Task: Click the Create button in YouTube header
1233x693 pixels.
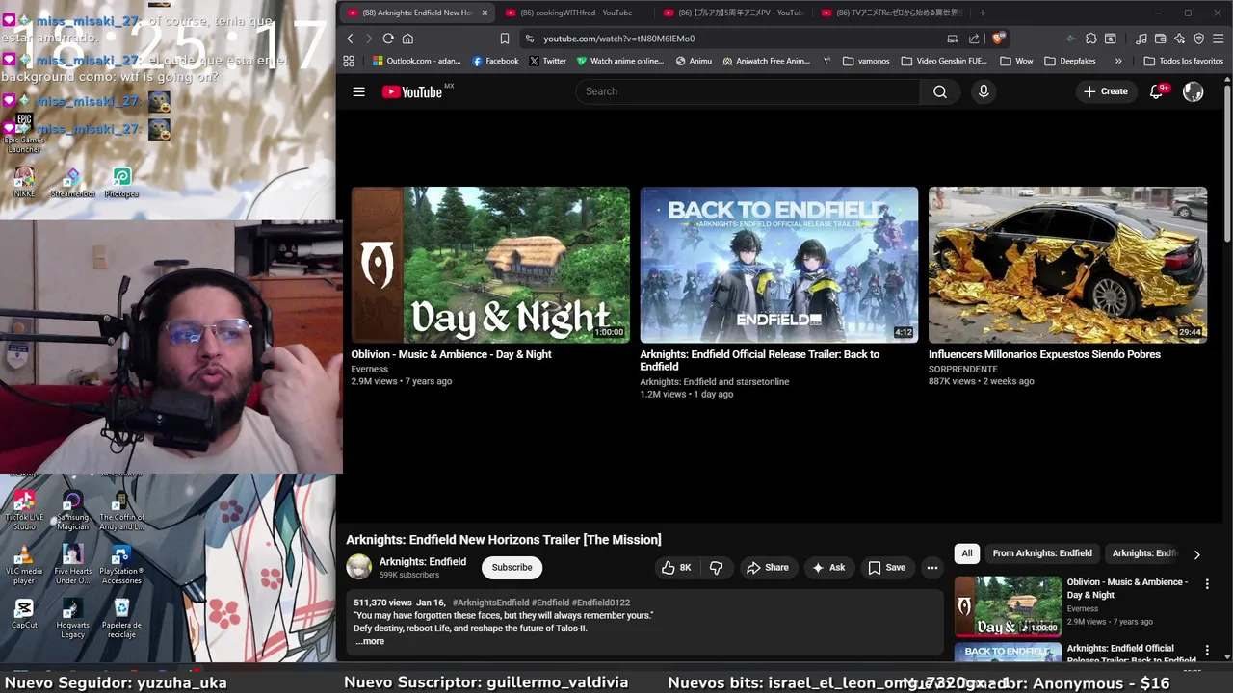Action: [1106, 91]
